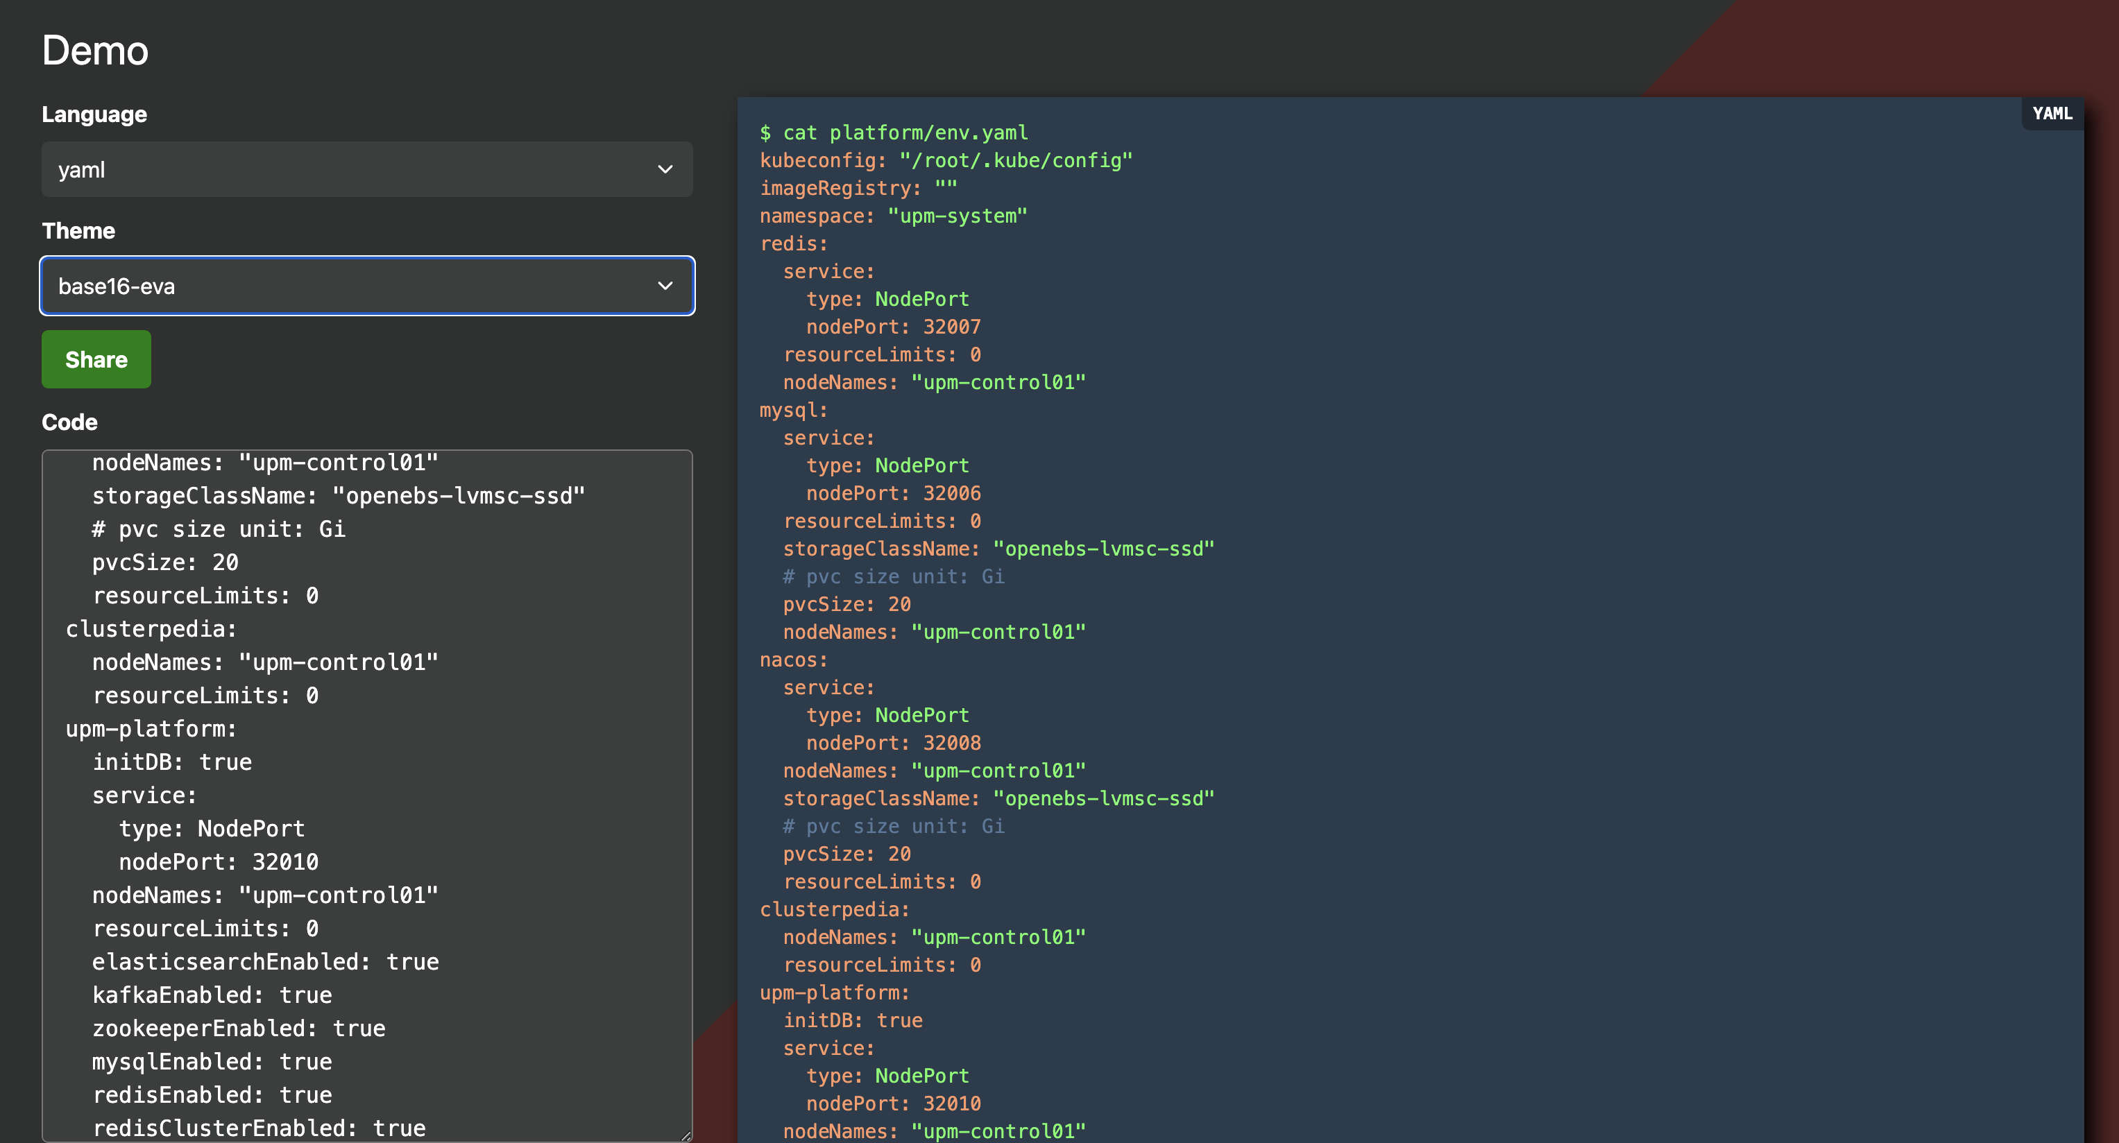The image size is (2119, 1143).
Task: Click 'pvcSize: 20' in the Code textarea
Action: [x=165, y=562]
